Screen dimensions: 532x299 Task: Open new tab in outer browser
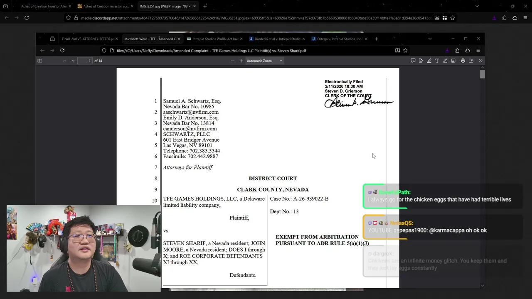(x=205, y=6)
